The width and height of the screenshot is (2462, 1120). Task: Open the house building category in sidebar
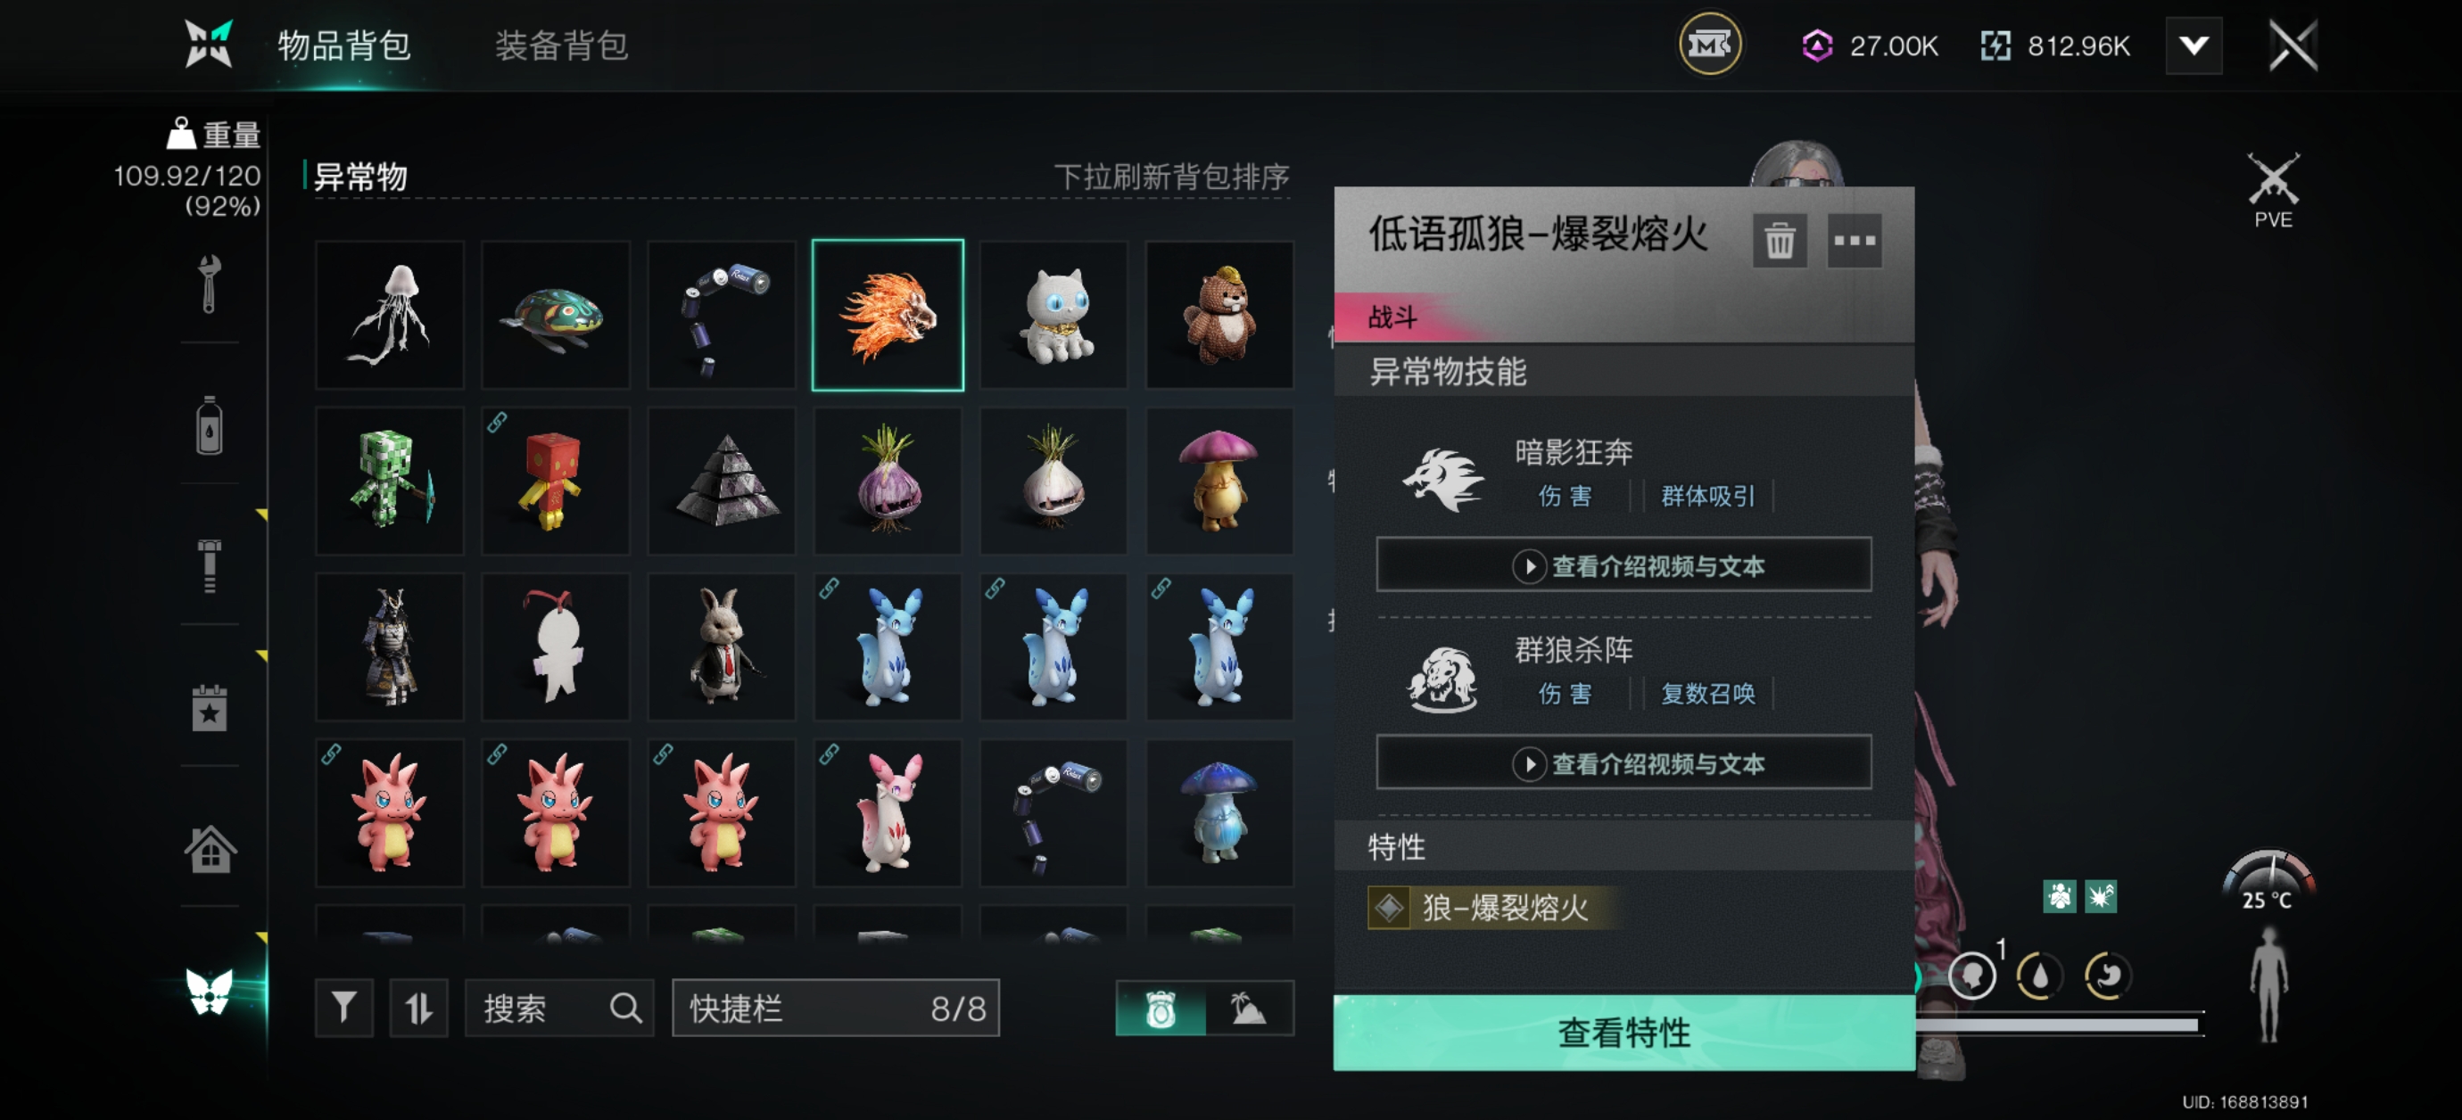pyautogui.click(x=210, y=849)
